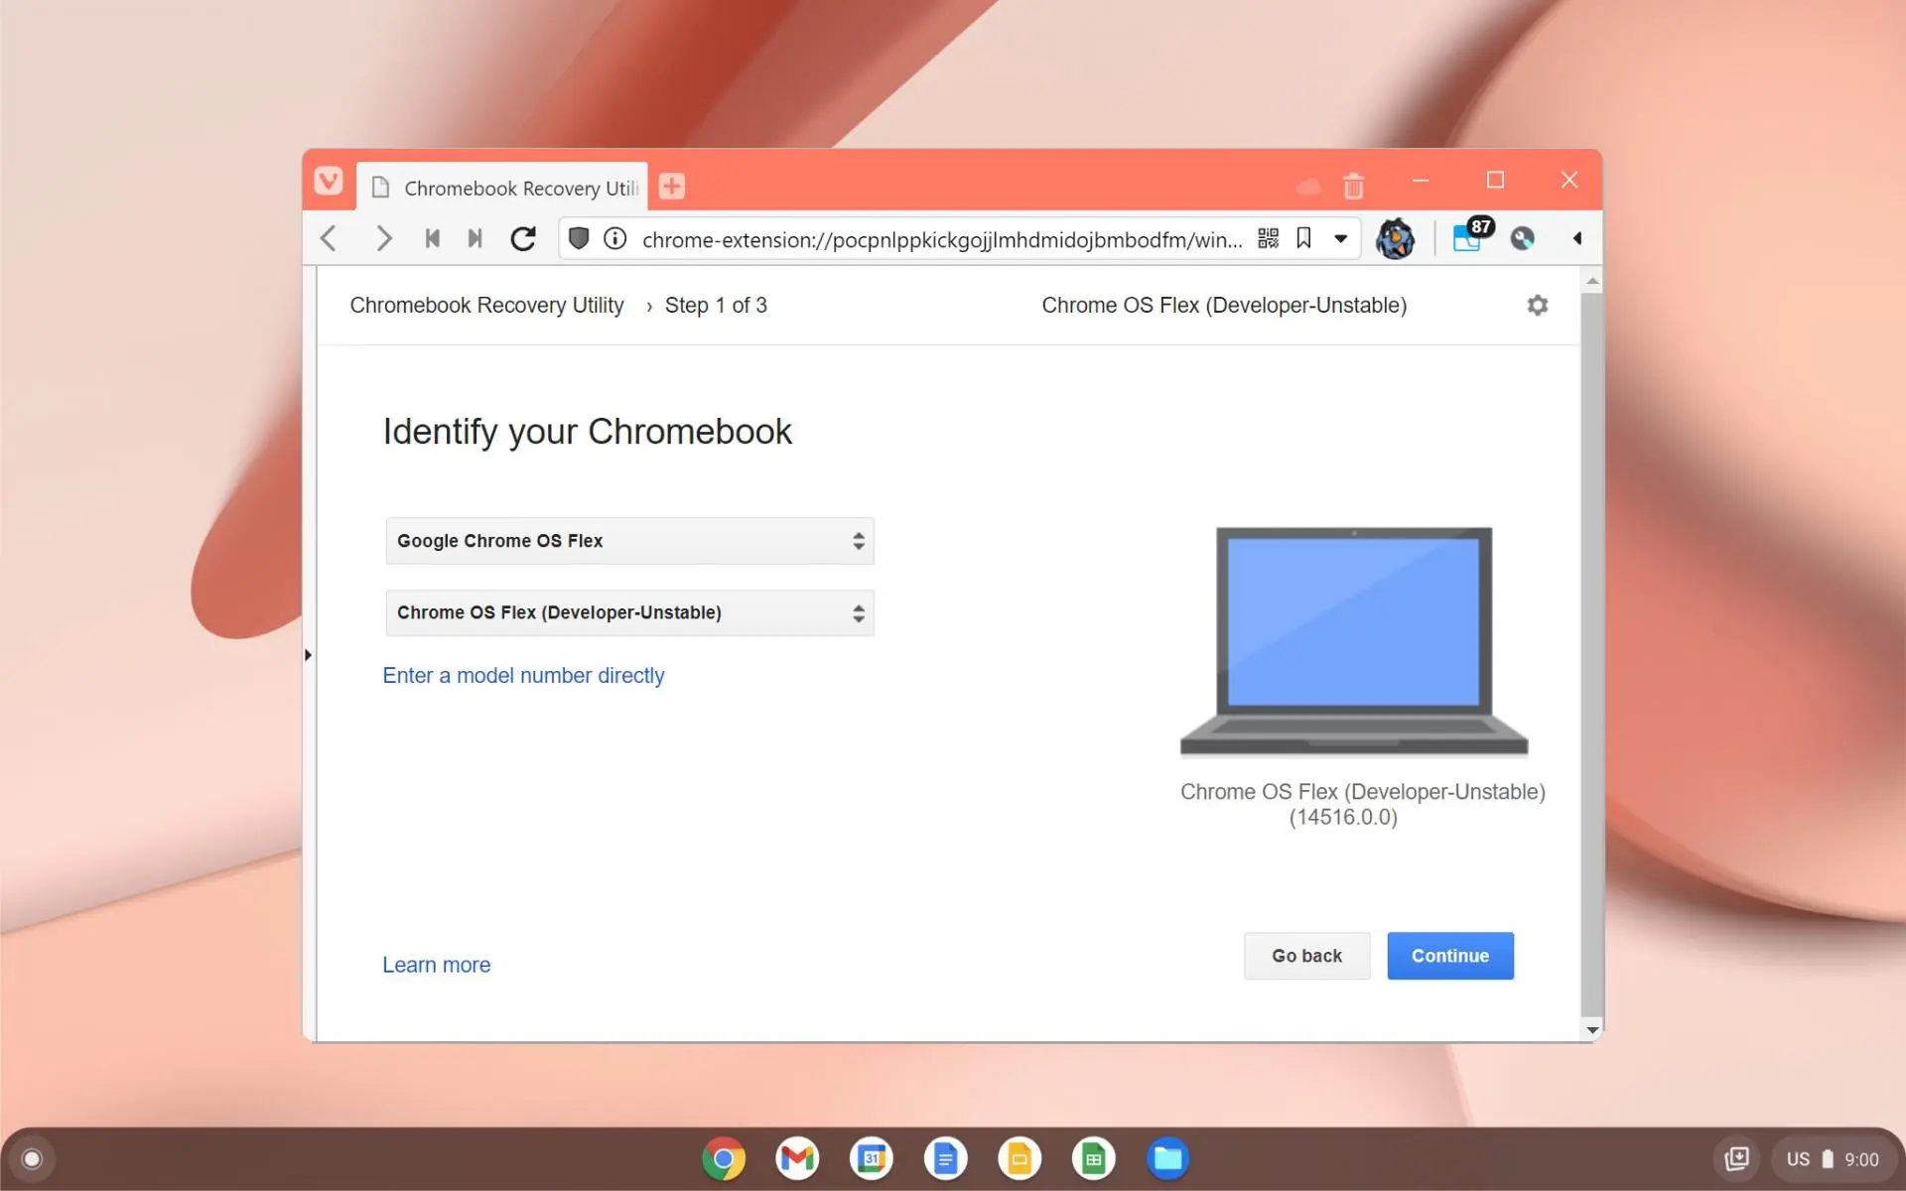
Task: Open address bar history dropdown arrow
Action: tap(1340, 238)
